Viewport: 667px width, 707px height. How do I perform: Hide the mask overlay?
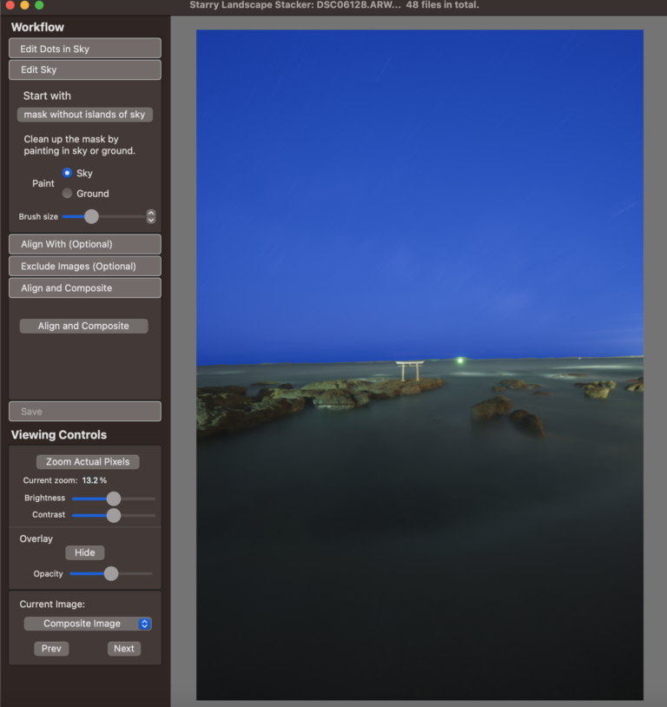(x=85, y=552)
